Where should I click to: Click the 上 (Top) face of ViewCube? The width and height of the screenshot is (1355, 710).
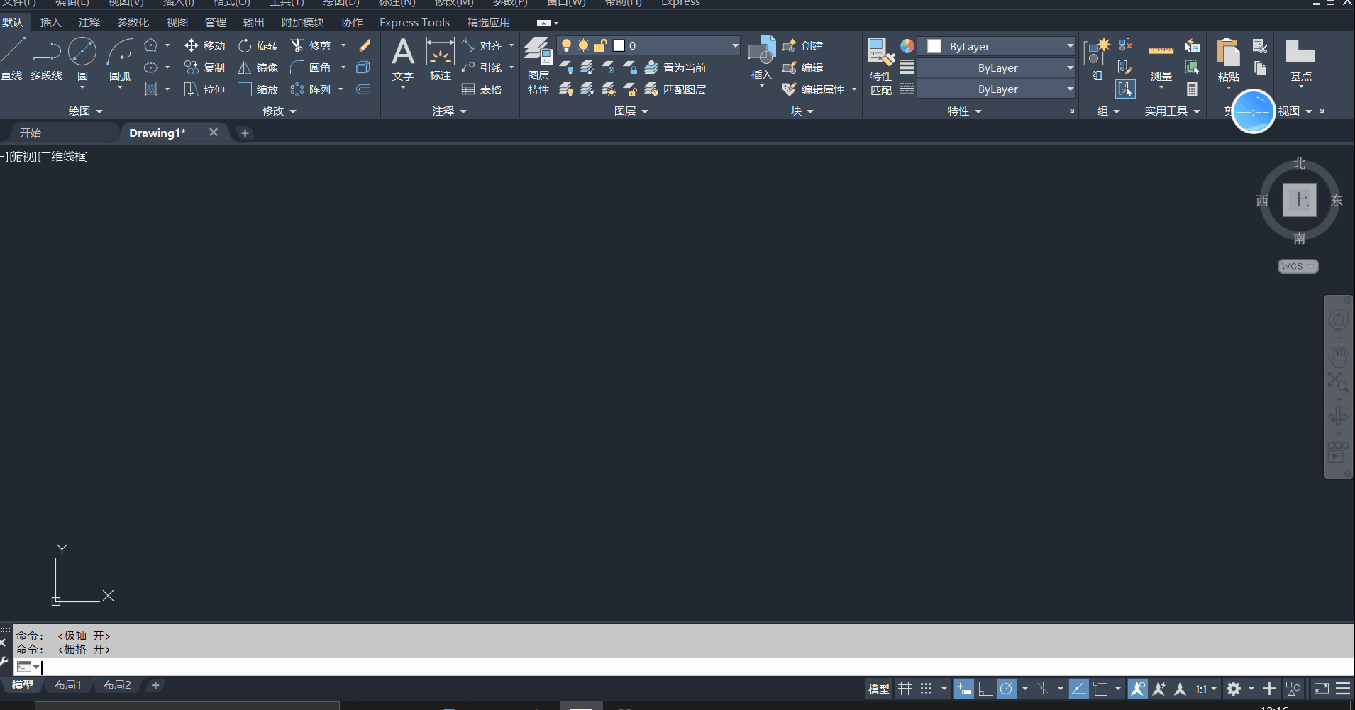click(x=1299, y=200)
